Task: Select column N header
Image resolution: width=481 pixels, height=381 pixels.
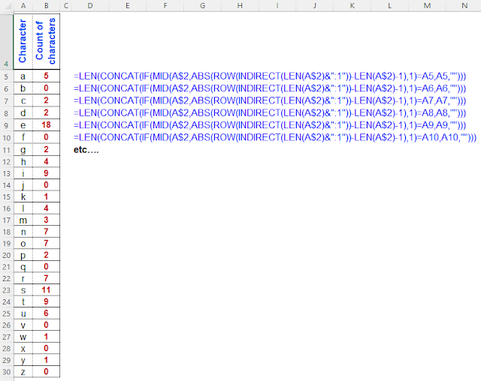Action: (464, 5)
